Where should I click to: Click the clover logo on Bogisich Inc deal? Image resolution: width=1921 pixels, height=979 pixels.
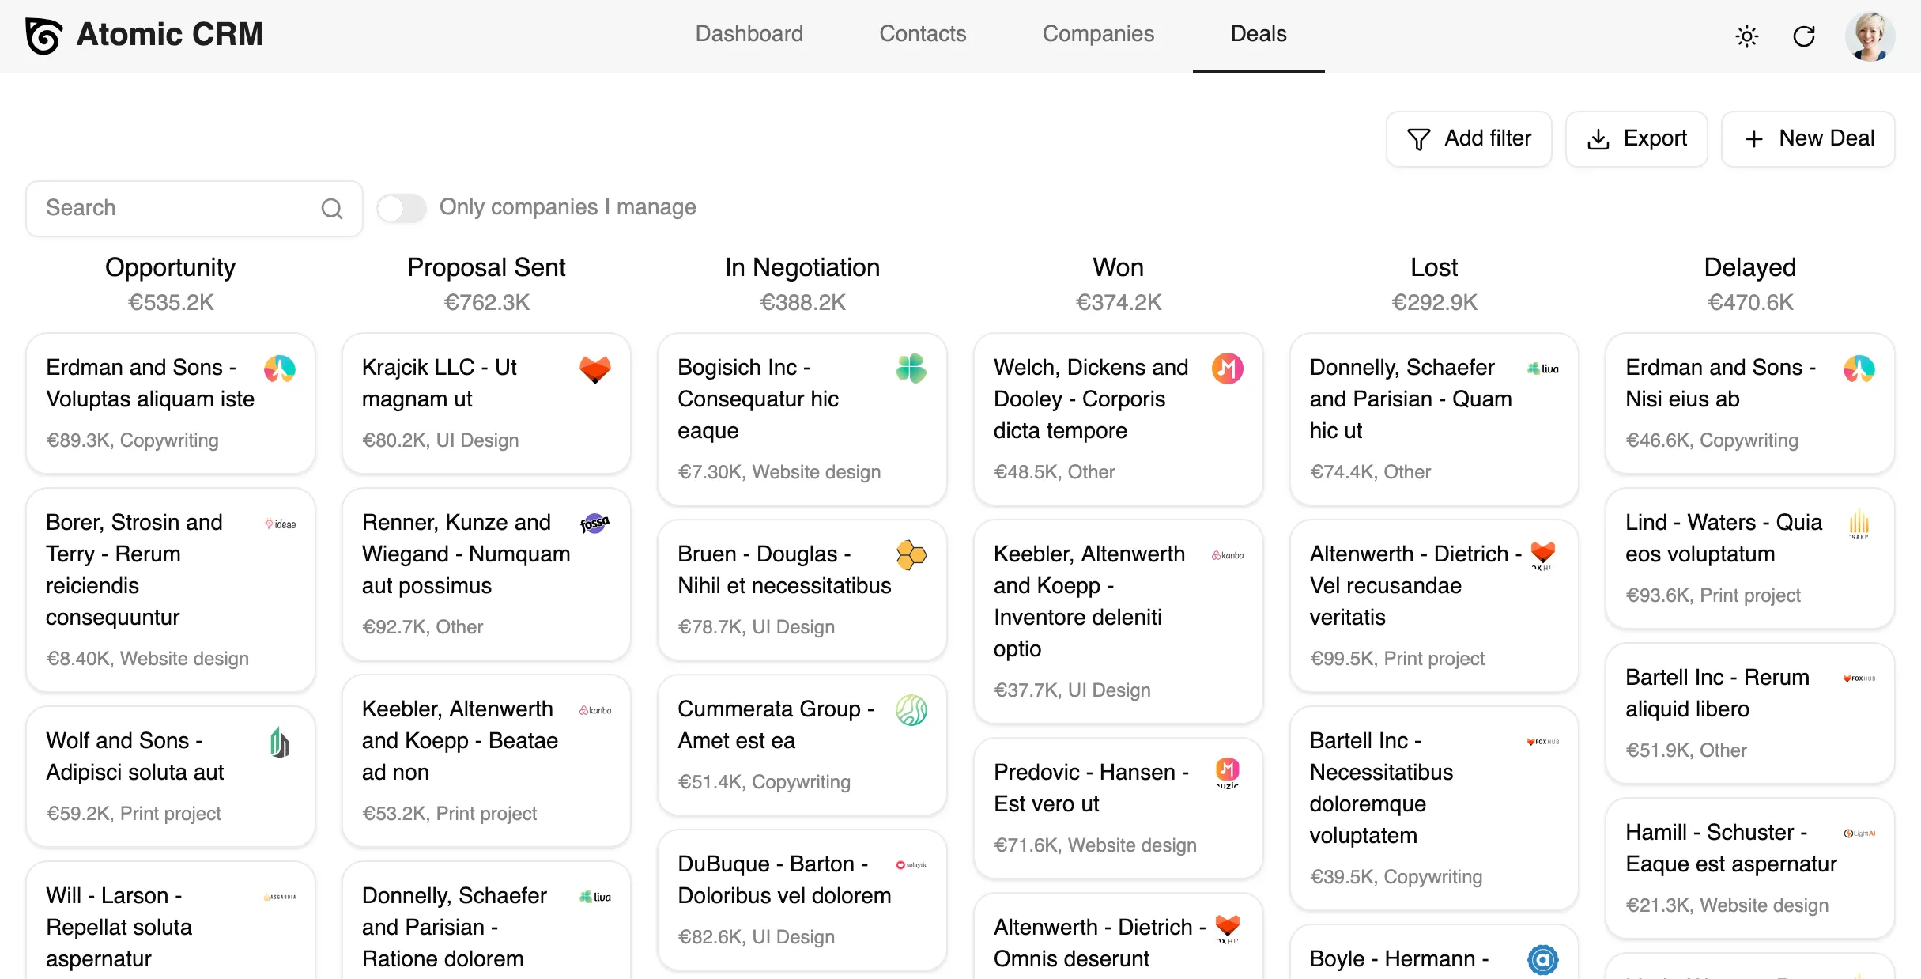[911, 369]
